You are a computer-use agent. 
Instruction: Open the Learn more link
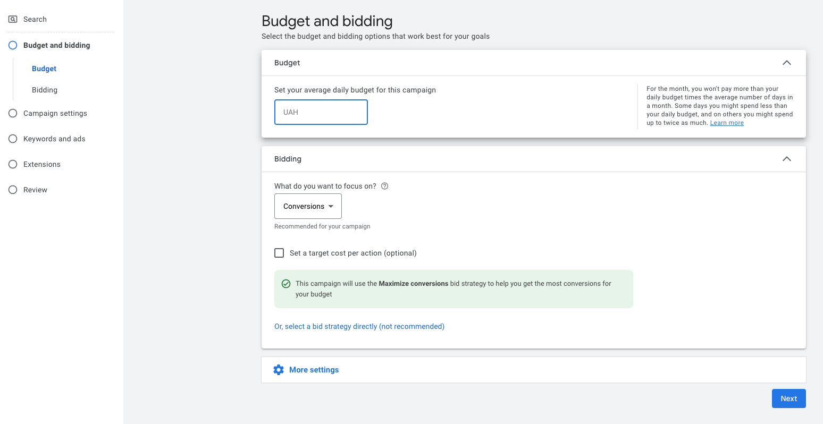[727, 123]
